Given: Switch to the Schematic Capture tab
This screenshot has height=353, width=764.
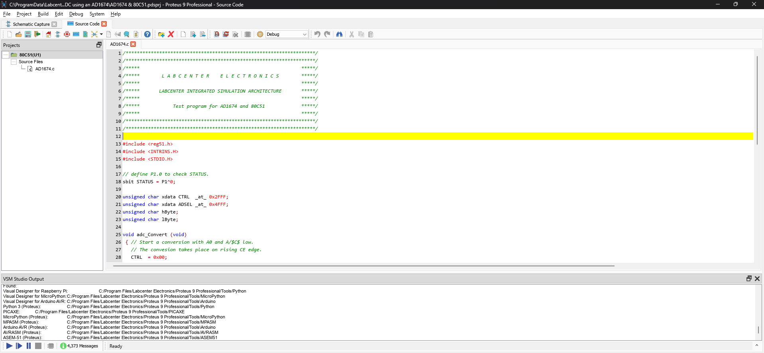Looking at the screenshot, I should pos(31,24).
